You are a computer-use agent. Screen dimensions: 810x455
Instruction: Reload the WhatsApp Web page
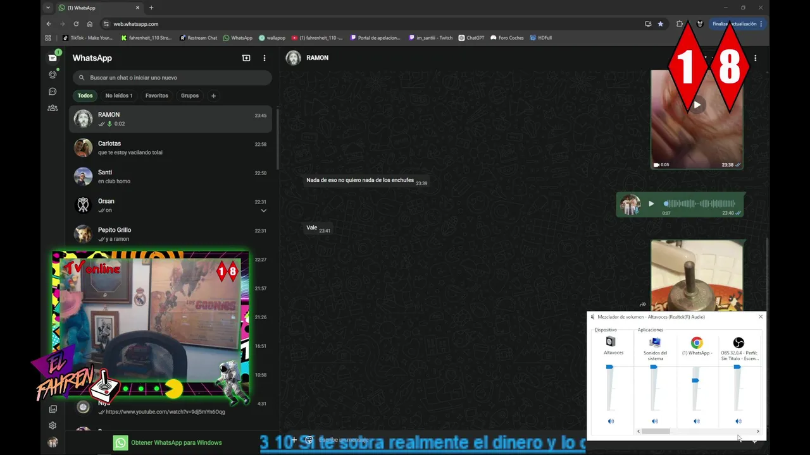pyautogui.click(x=76, y=24)
